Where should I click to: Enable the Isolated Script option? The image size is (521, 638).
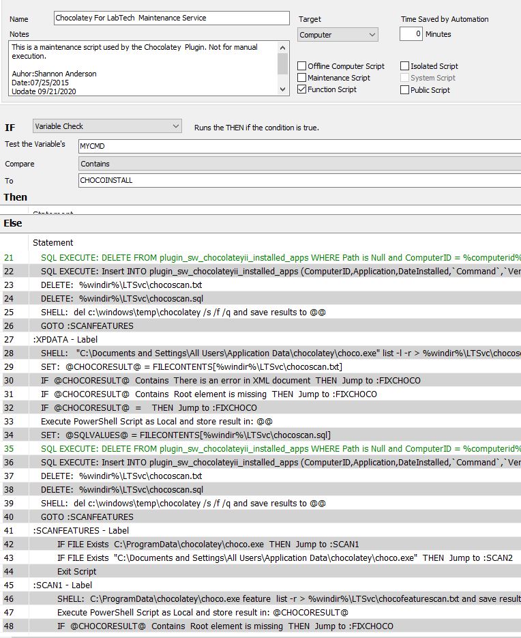tap(405, 66)
